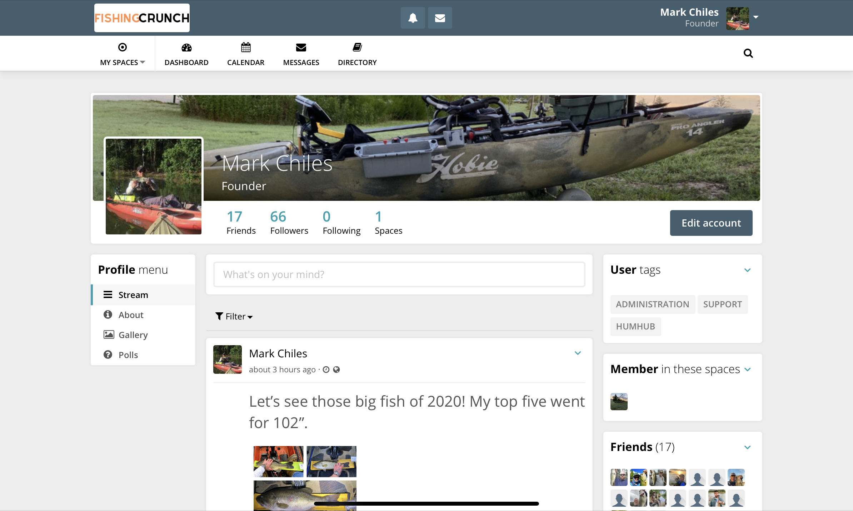Collapse the User tags panel
Screen dimensions: 853x511
747,270
